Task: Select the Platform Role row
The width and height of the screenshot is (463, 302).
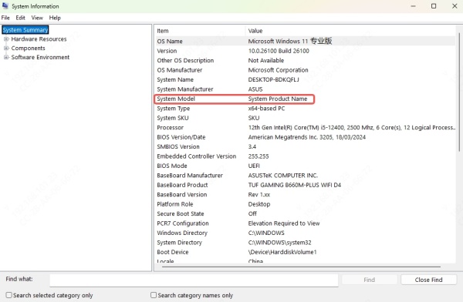Action: click(x=306, y=204)
